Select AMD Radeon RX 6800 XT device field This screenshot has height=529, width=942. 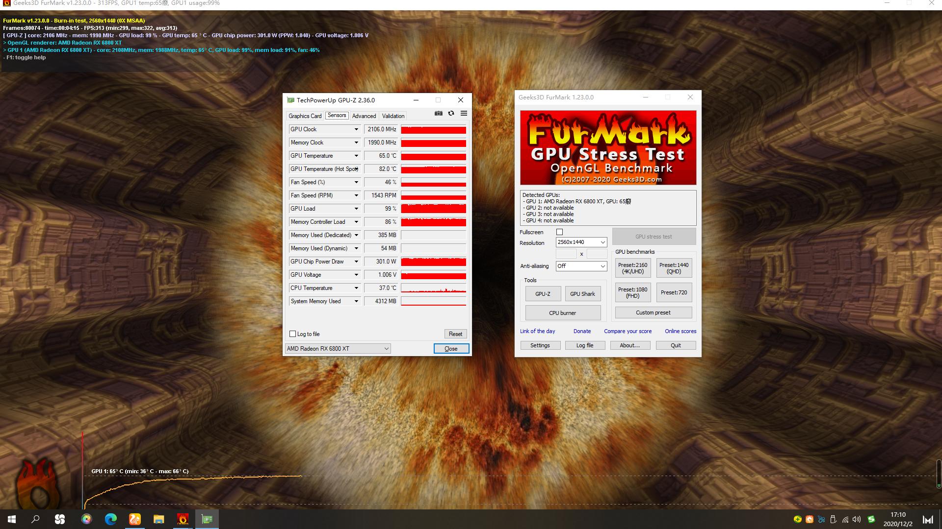[x=338, y=348]
